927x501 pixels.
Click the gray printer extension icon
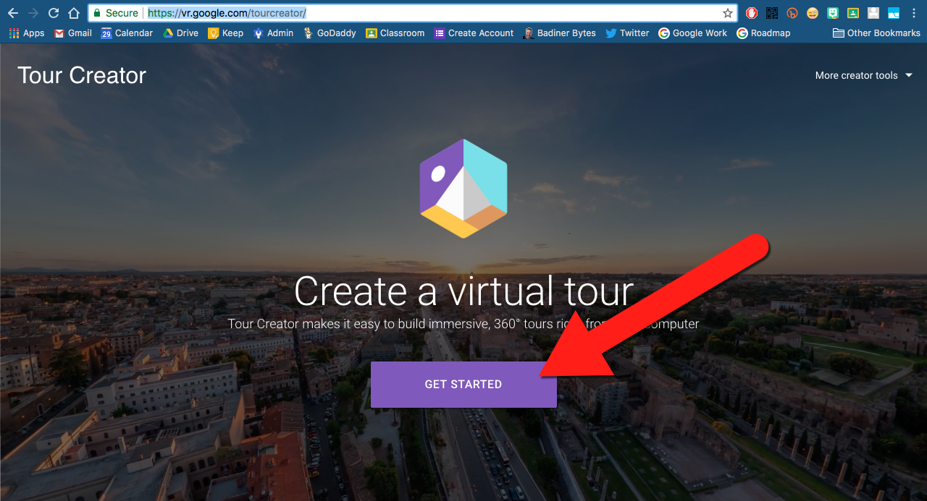pyautogui.click(x=873, y=13)
